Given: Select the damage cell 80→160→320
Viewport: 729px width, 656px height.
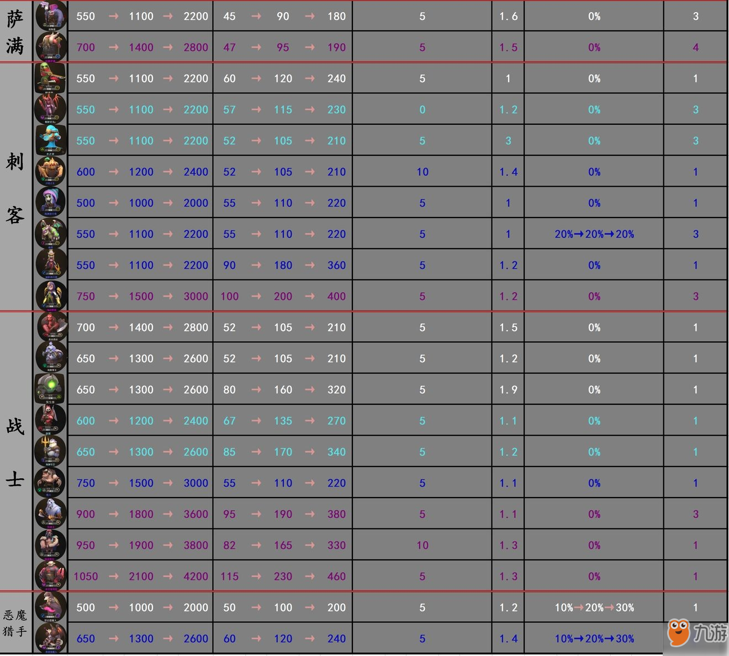Looking at the screenshot, I should point(284,390).
